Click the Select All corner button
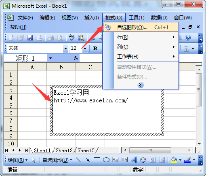 (11, 67)
